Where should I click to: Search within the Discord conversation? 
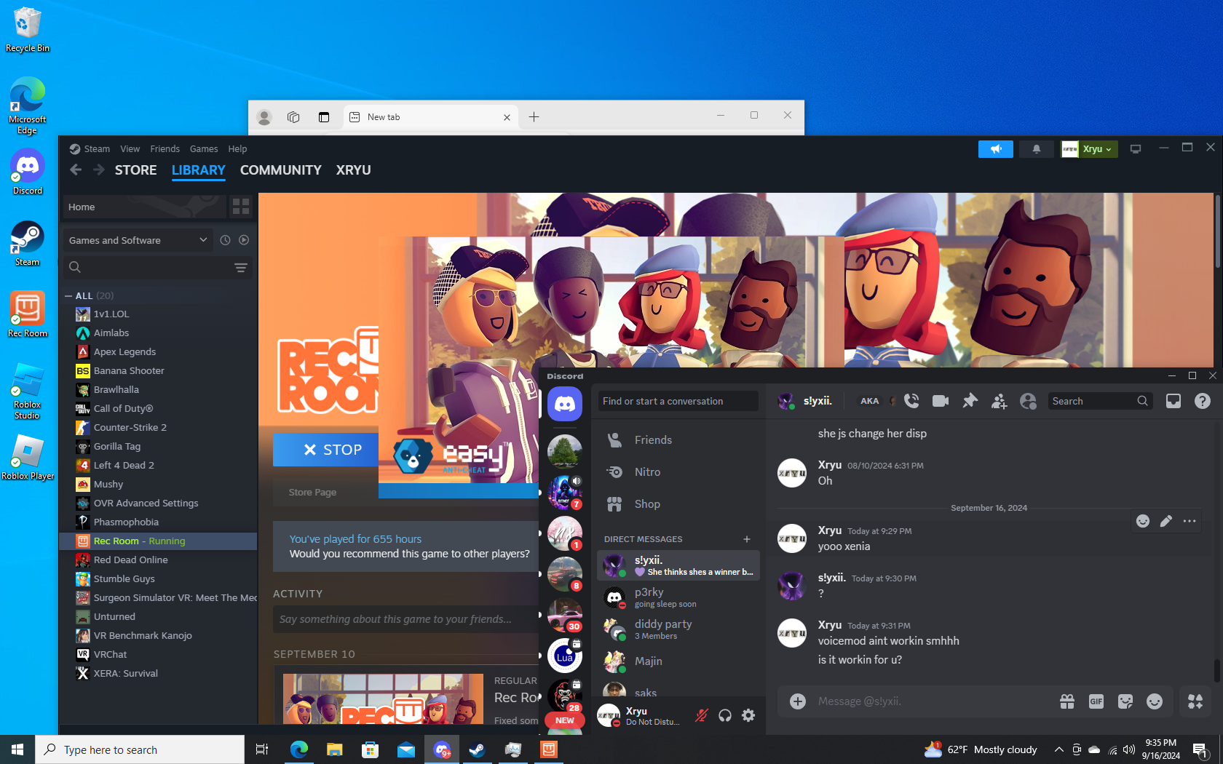click(1099, 401)
